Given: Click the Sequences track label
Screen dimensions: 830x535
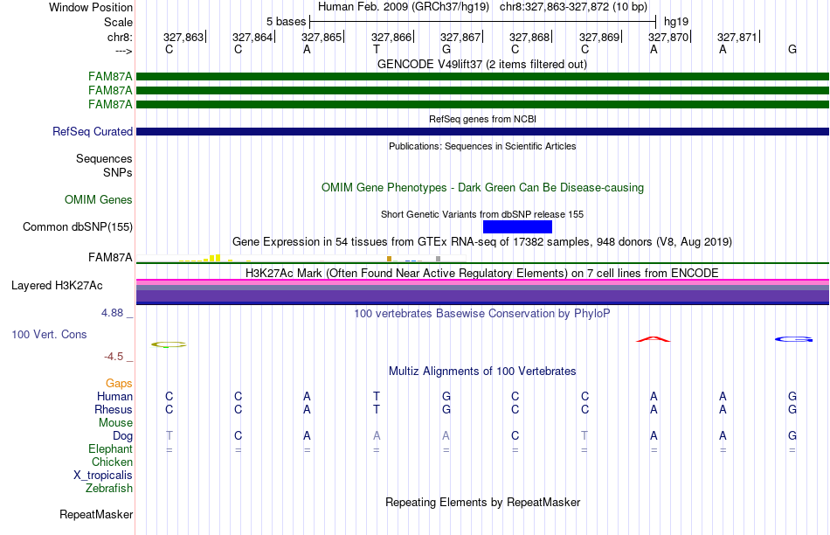Looking at the screenshot, I should (104, 158).
